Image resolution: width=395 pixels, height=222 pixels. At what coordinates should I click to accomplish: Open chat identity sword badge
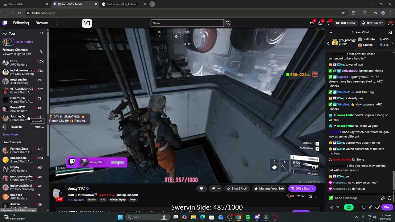pyautogui.click(x=331, y=198)
